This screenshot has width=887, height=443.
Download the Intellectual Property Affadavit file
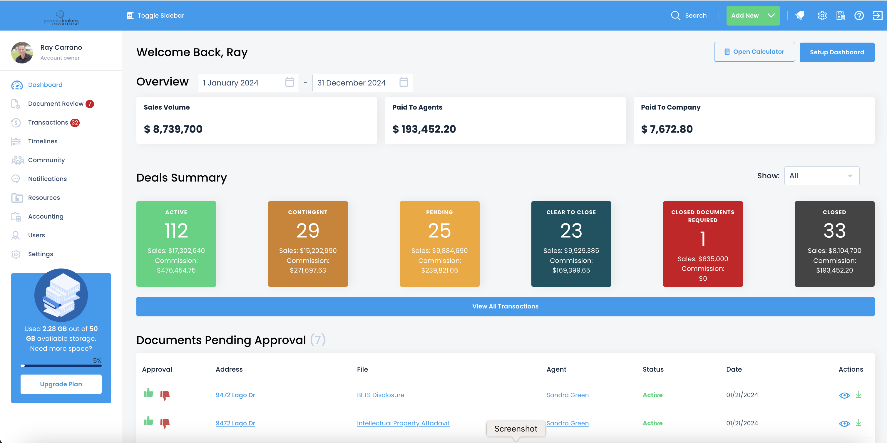pos(858,423)
